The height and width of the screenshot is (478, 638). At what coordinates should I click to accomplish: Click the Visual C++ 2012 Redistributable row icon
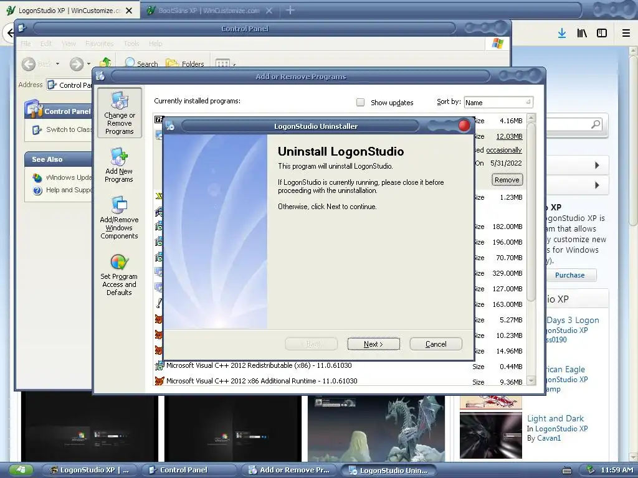coord(159,365)
